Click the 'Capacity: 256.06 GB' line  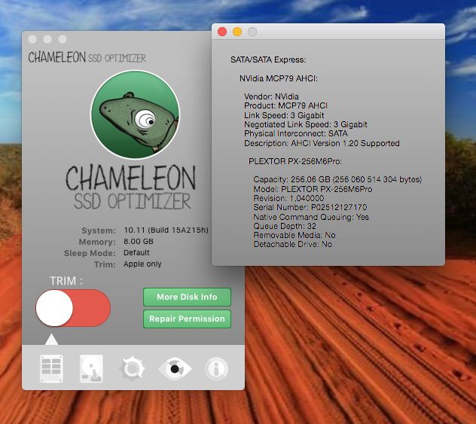click(x=337, y=179)
